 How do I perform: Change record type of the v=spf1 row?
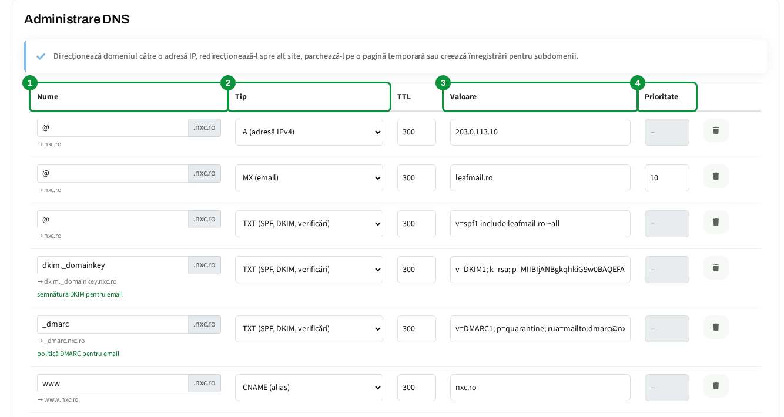(x=309, y=224)
